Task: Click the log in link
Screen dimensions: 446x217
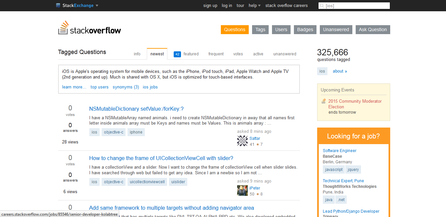Action: pos(227,6)
